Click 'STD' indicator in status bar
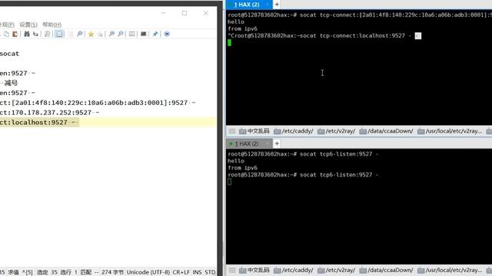The height and width of the screenshot is (276, 492). [210, 272]
